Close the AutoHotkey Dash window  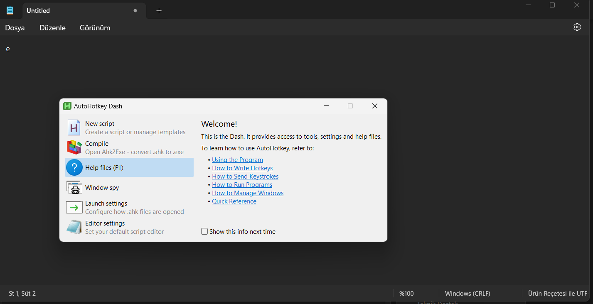[375, 106]
